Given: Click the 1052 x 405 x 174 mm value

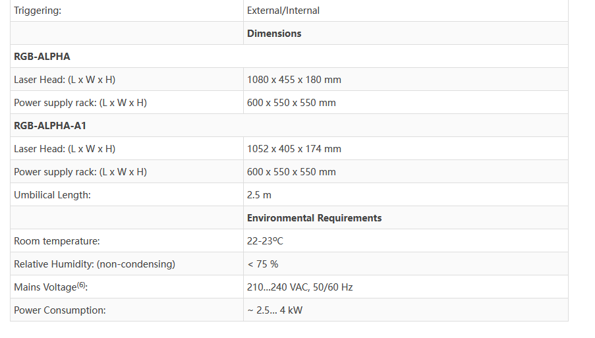Looking at the screenshot, I should point(294,149).
